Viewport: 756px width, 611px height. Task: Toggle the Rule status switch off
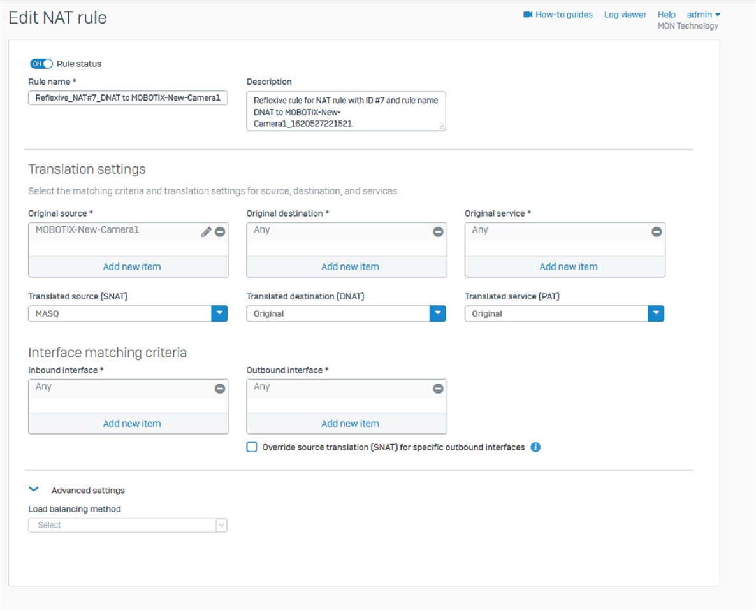pos(41,64)
